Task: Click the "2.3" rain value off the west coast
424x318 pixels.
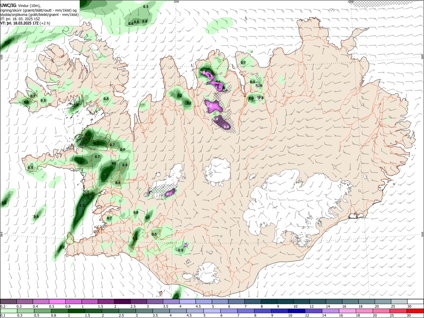Action: click(x=82, y=206)
